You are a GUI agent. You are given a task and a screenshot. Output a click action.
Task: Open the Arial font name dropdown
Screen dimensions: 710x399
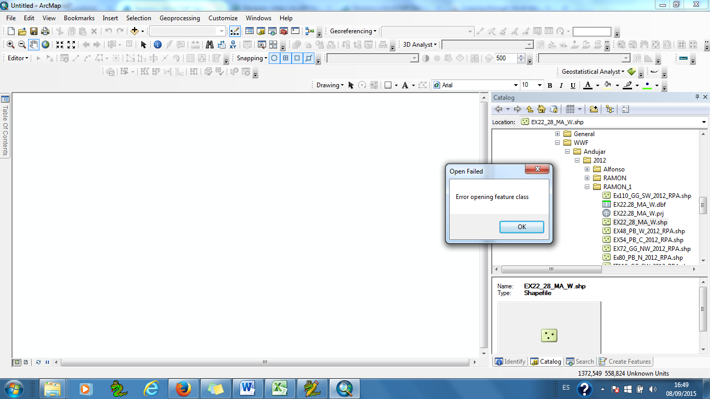coord(516,85)
